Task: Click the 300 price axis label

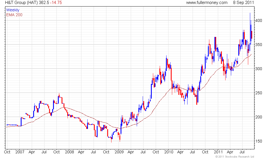Action: click(x=258, y=69)
